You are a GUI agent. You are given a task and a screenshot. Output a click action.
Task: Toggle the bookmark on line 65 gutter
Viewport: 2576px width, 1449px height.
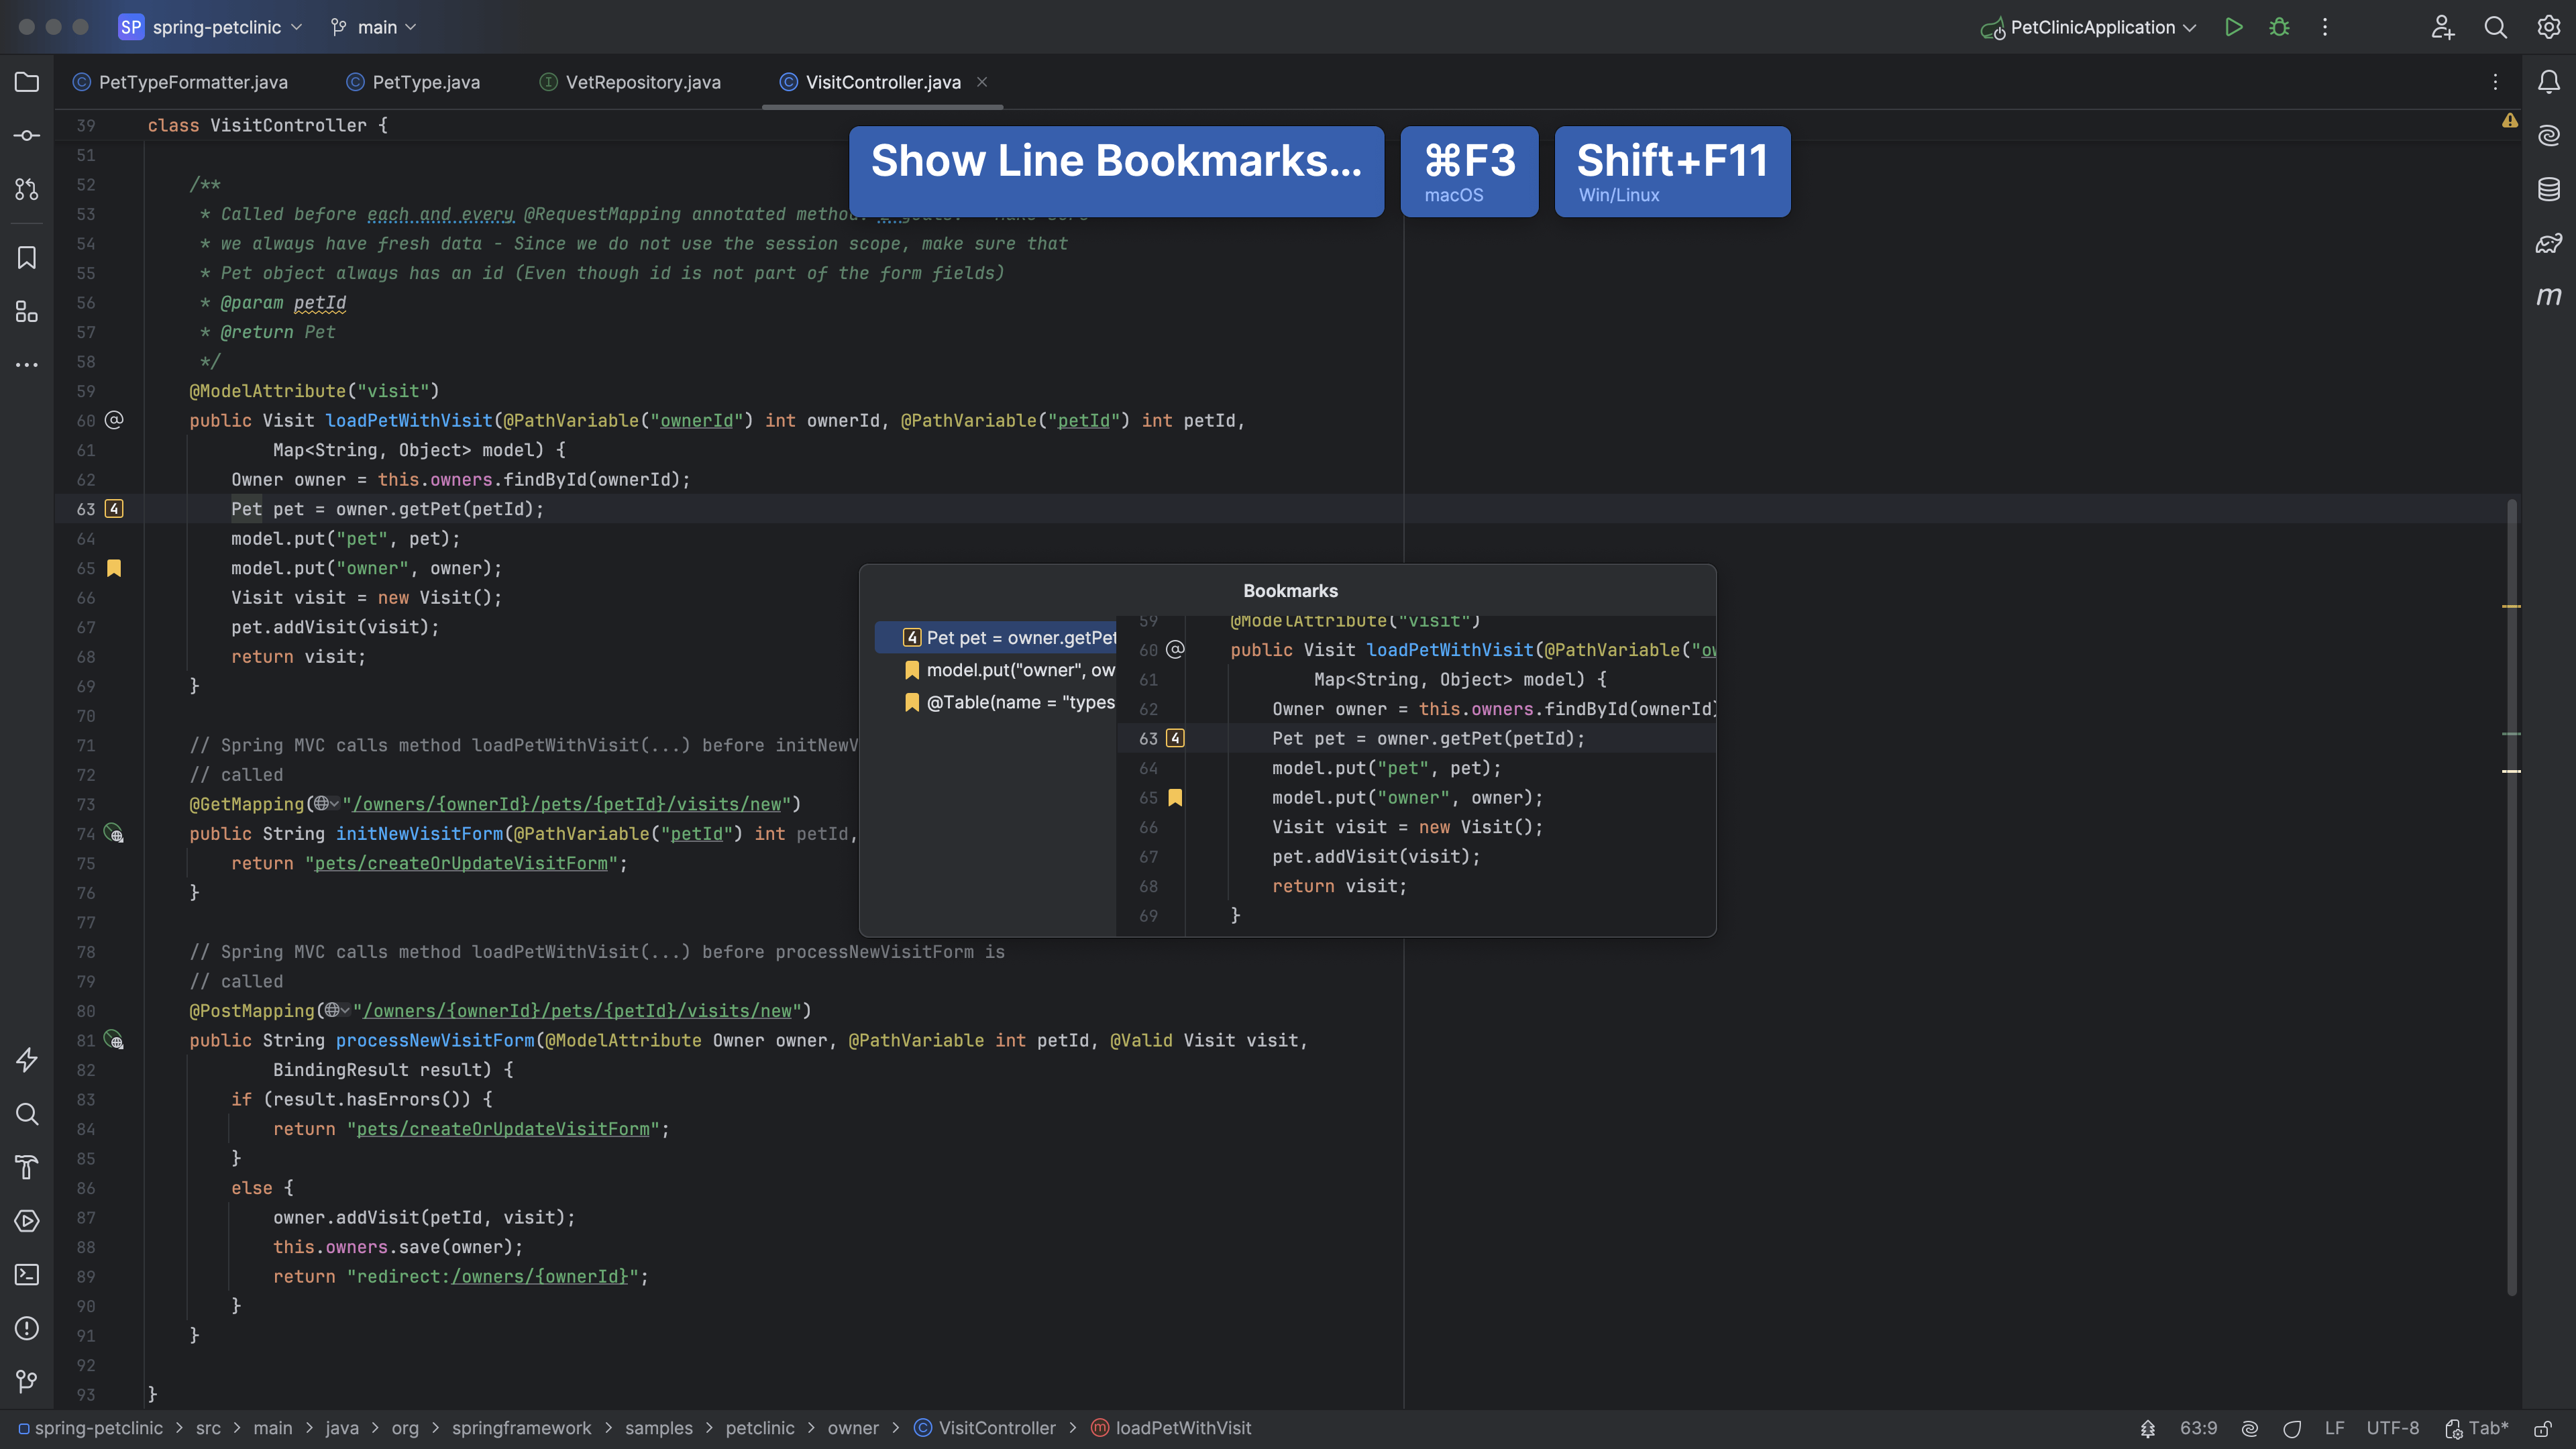click(x=114, y=568)
